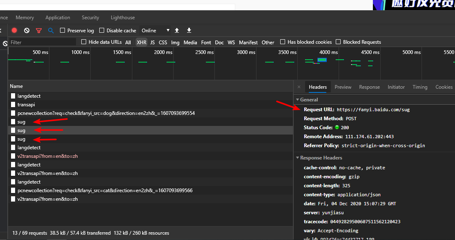The height and width of the screenshot is (240, 455).
Task: Click the content-length 325 header
Action: pyautogui.click(x=327, y=186)
